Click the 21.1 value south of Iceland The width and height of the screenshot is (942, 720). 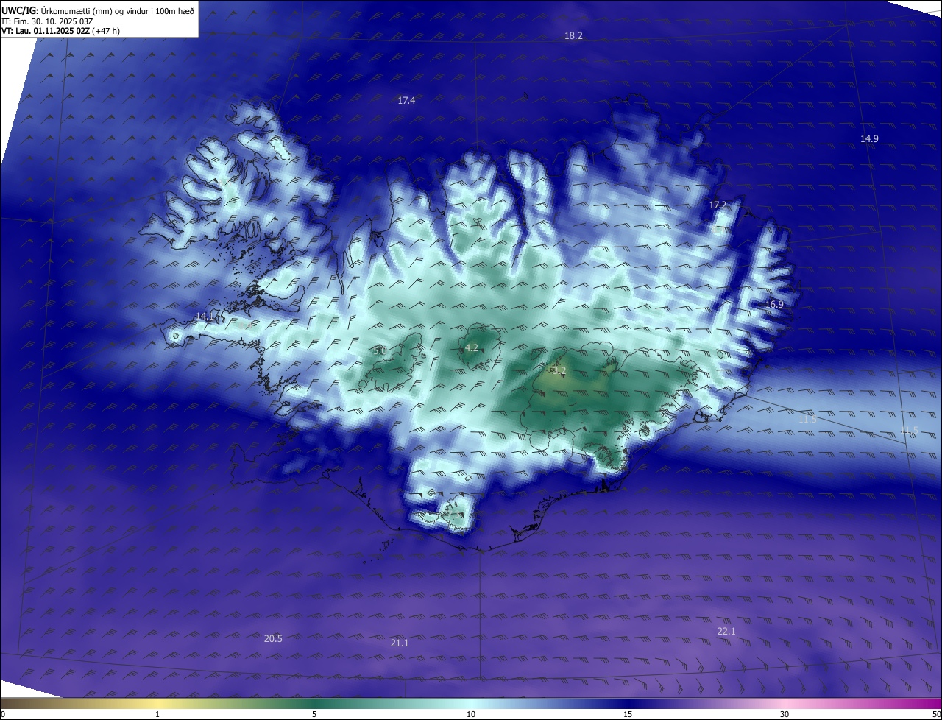point(400,643)
